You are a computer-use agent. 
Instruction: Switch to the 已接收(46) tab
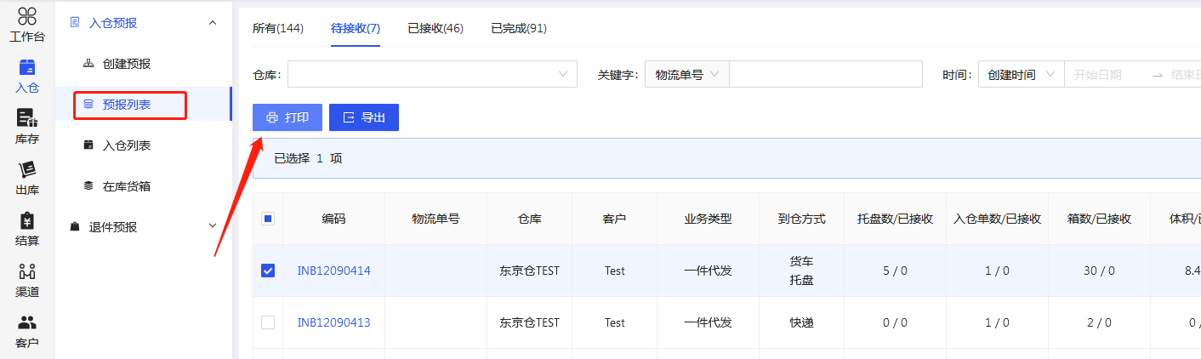pyautogui.click(x=435, y=28)
